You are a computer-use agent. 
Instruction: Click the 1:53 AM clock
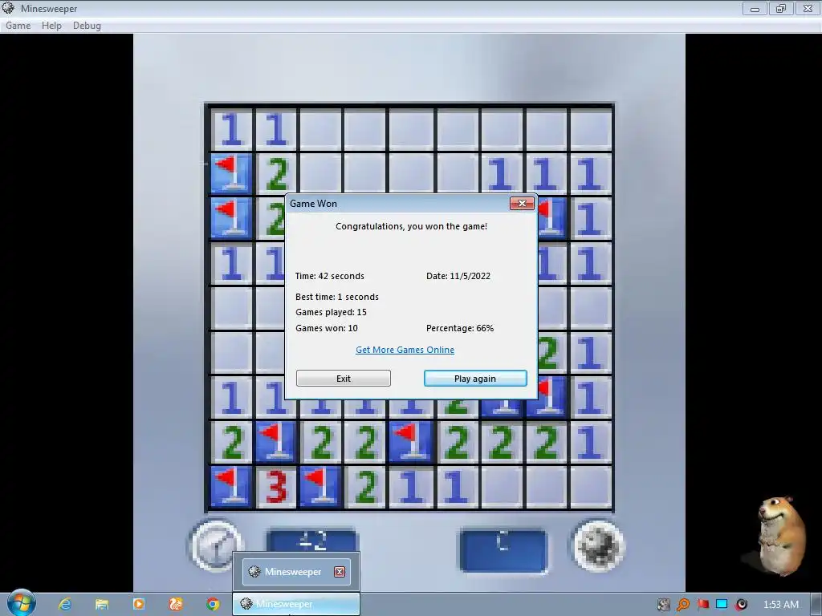tap(780, 605)
